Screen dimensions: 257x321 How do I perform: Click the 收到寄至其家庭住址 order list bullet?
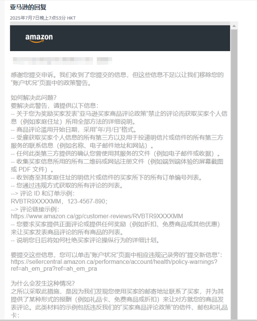click(x=107, y=178)
